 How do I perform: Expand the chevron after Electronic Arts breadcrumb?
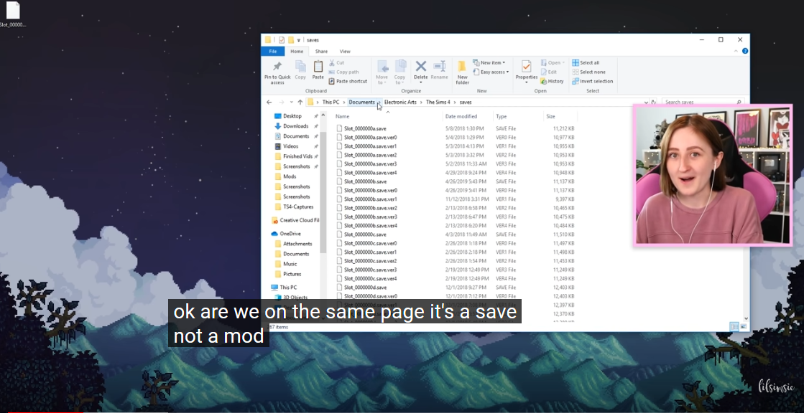click(421, 103)
